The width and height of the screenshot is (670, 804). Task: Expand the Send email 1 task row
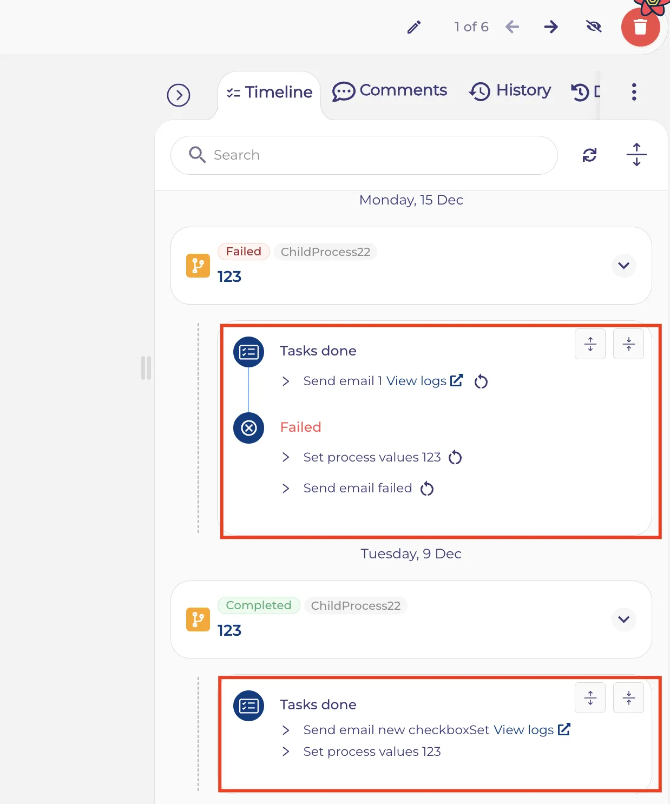(286, 381)
